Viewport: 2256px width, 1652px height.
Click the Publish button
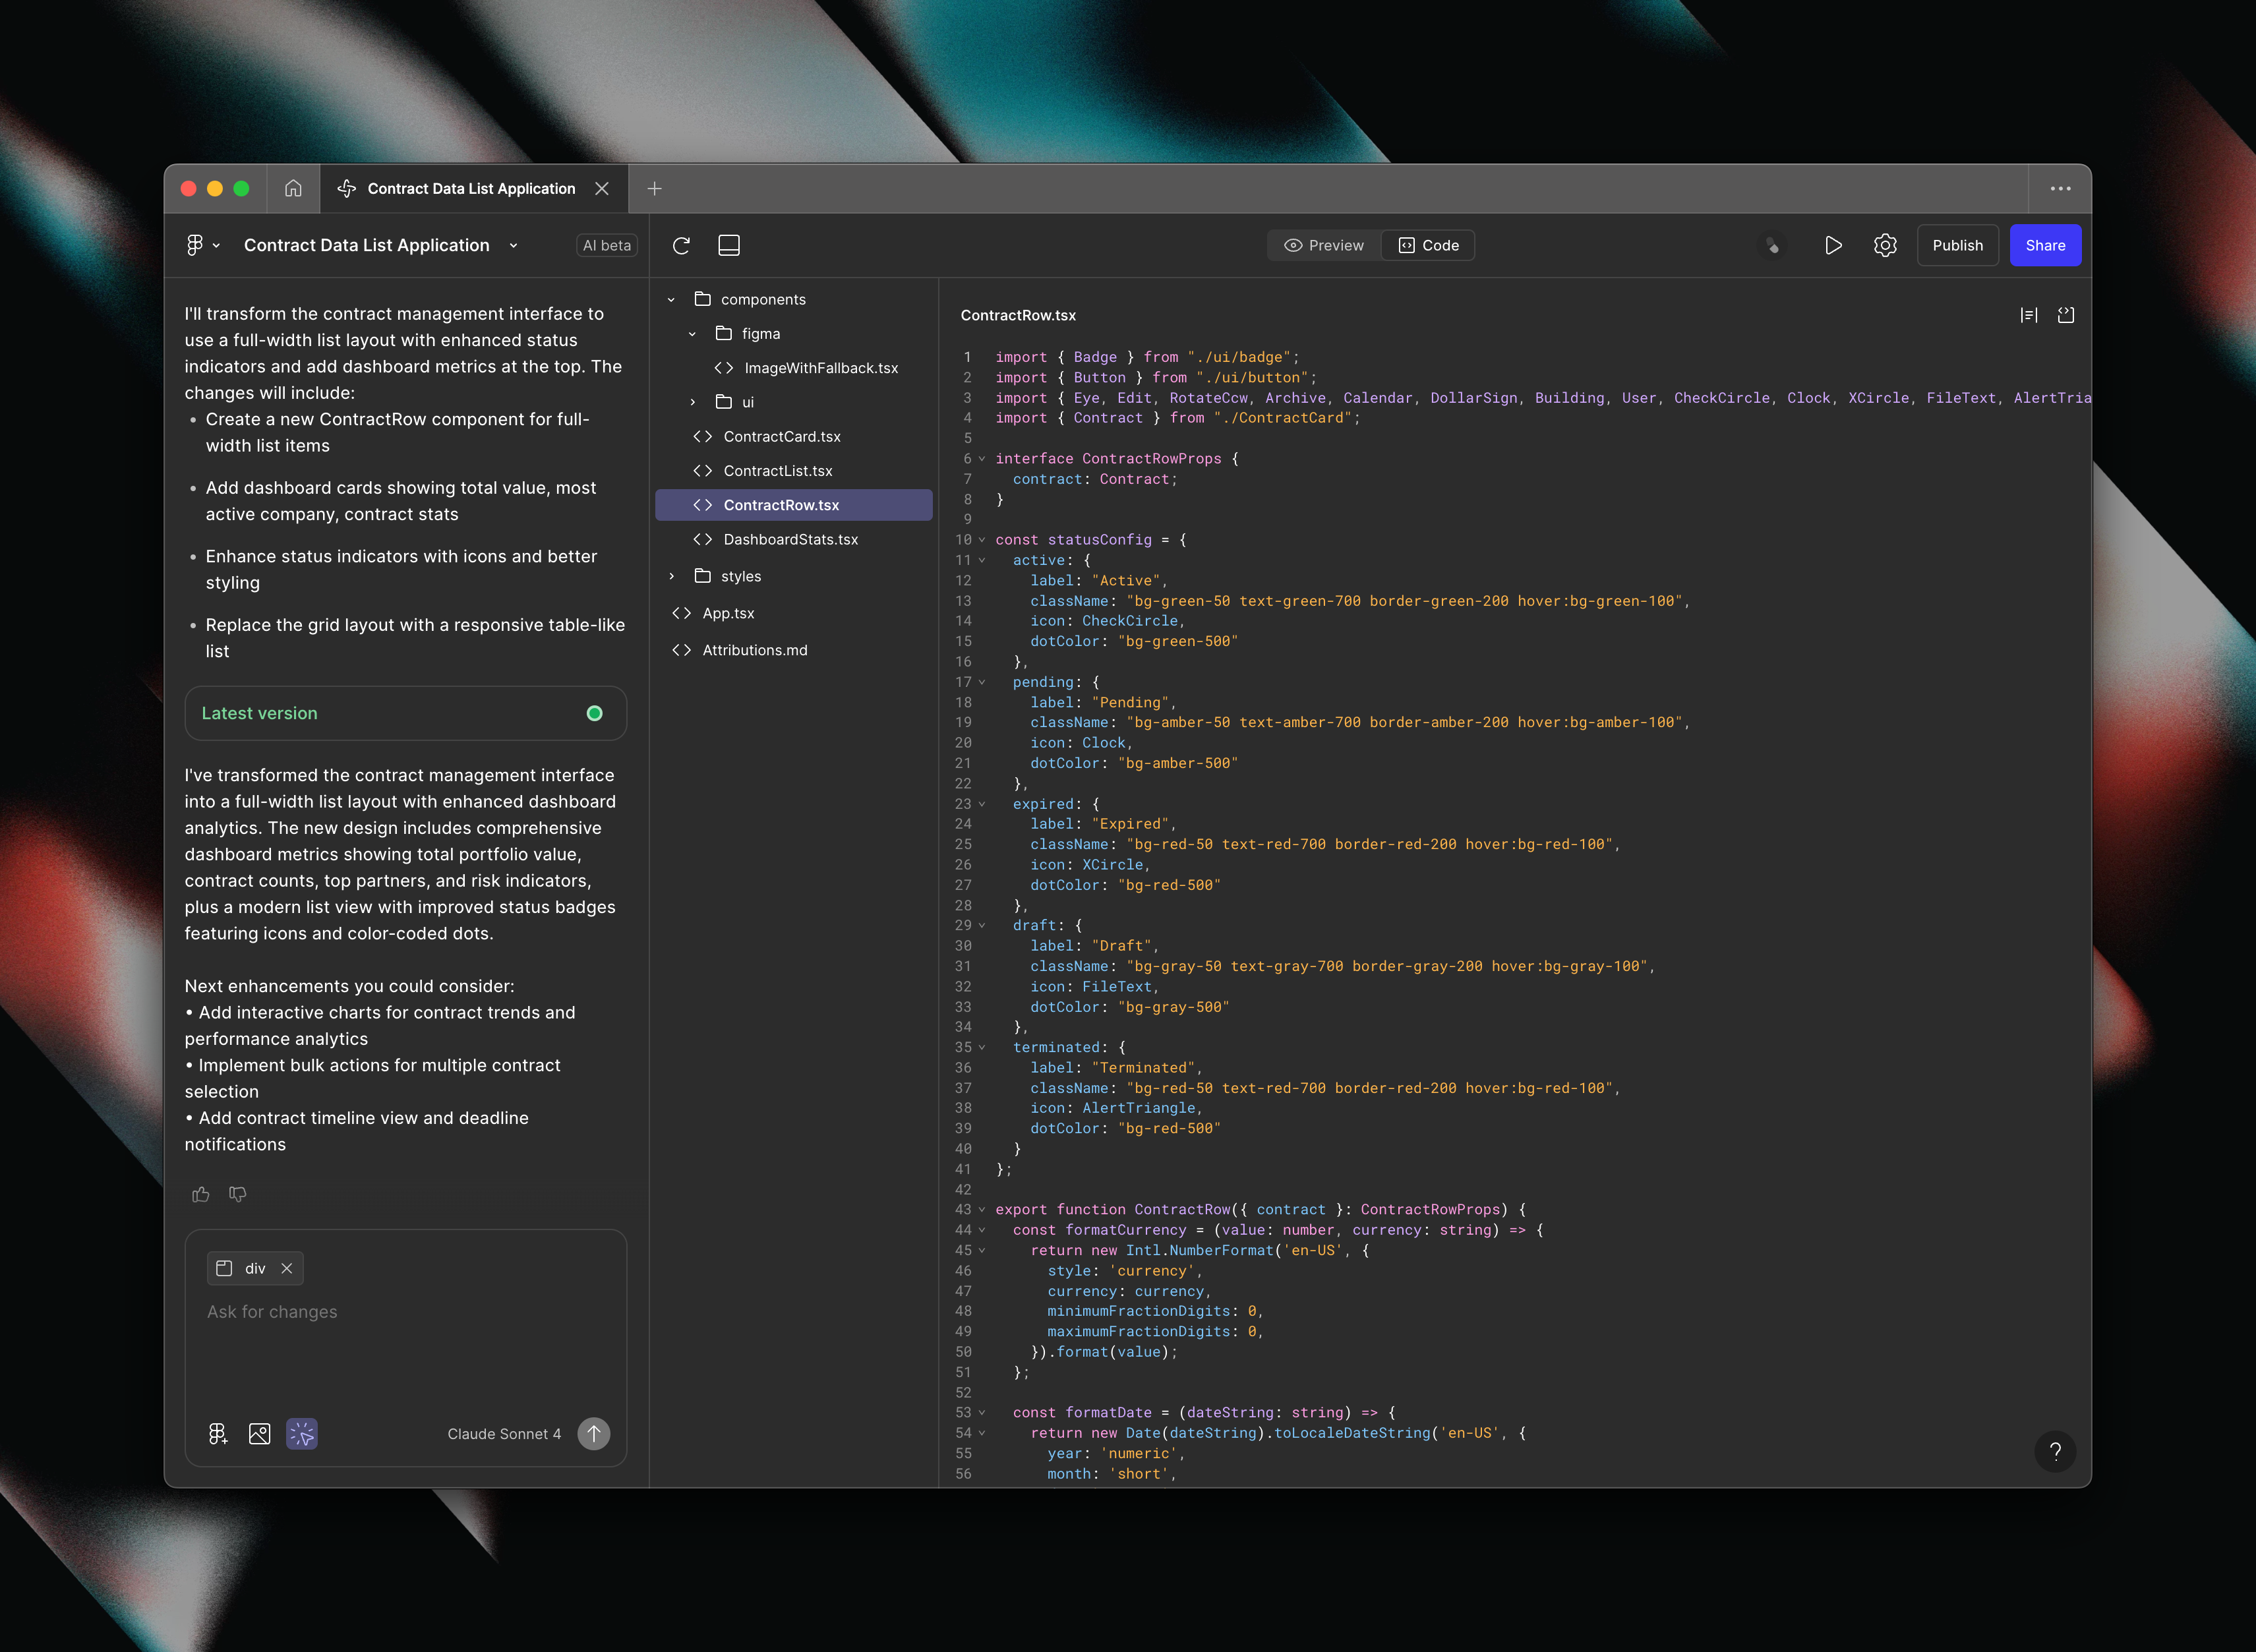point(1957,245)
